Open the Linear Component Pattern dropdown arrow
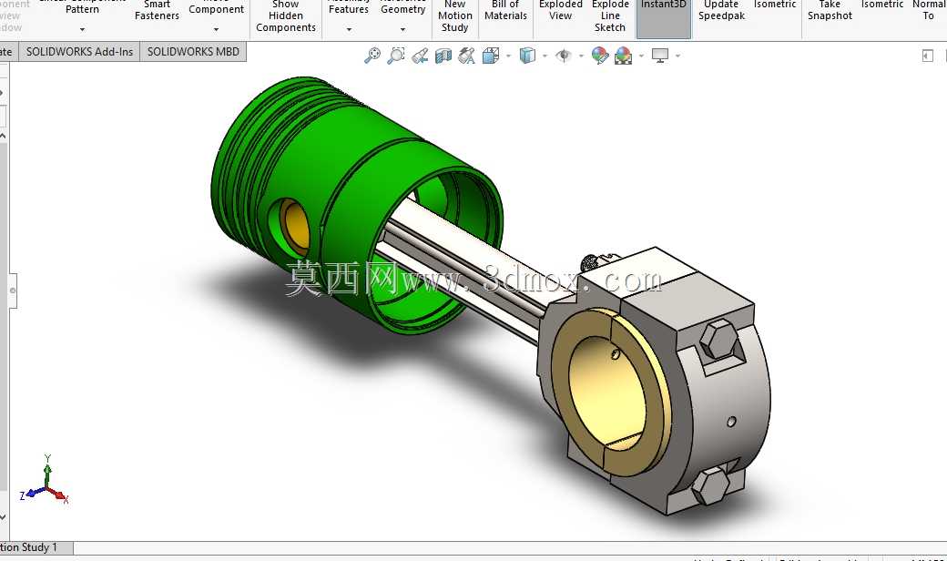947x561 pixels. 82,29
